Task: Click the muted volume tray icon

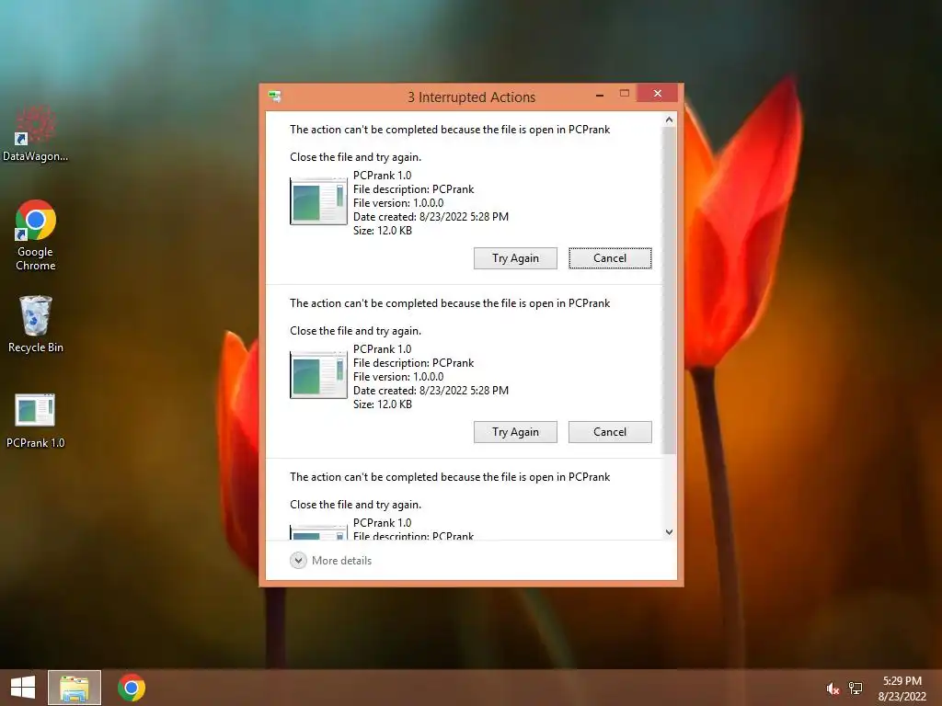Action: click(x=833, y=689)
